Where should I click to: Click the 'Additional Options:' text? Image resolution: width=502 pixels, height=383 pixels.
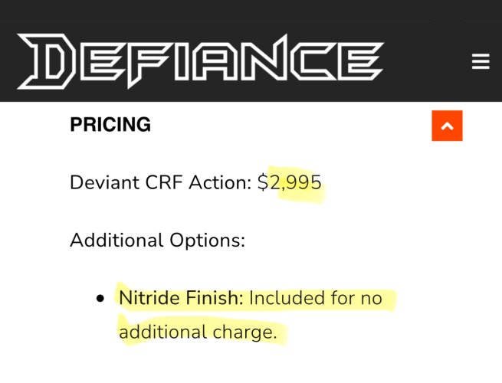[157, 240]
